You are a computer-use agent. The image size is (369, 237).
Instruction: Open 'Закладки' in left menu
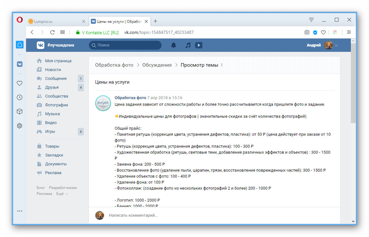pyautogui.click(x=54, y=155)
